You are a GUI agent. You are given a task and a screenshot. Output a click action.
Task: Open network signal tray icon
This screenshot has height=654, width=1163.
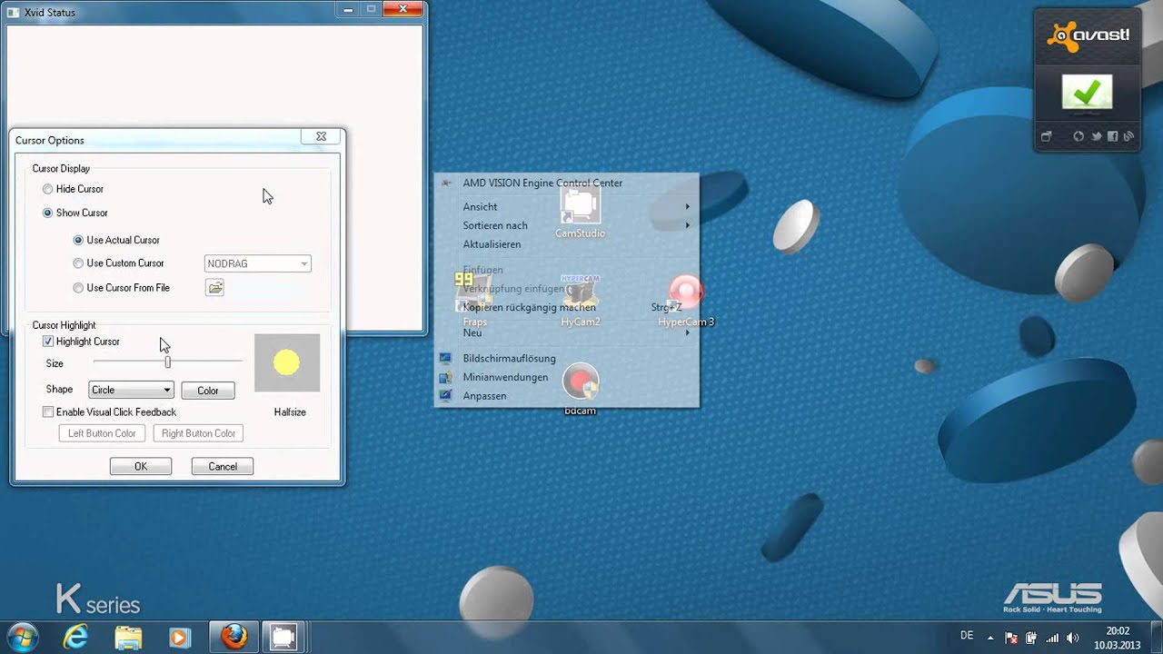[1052, 638]
